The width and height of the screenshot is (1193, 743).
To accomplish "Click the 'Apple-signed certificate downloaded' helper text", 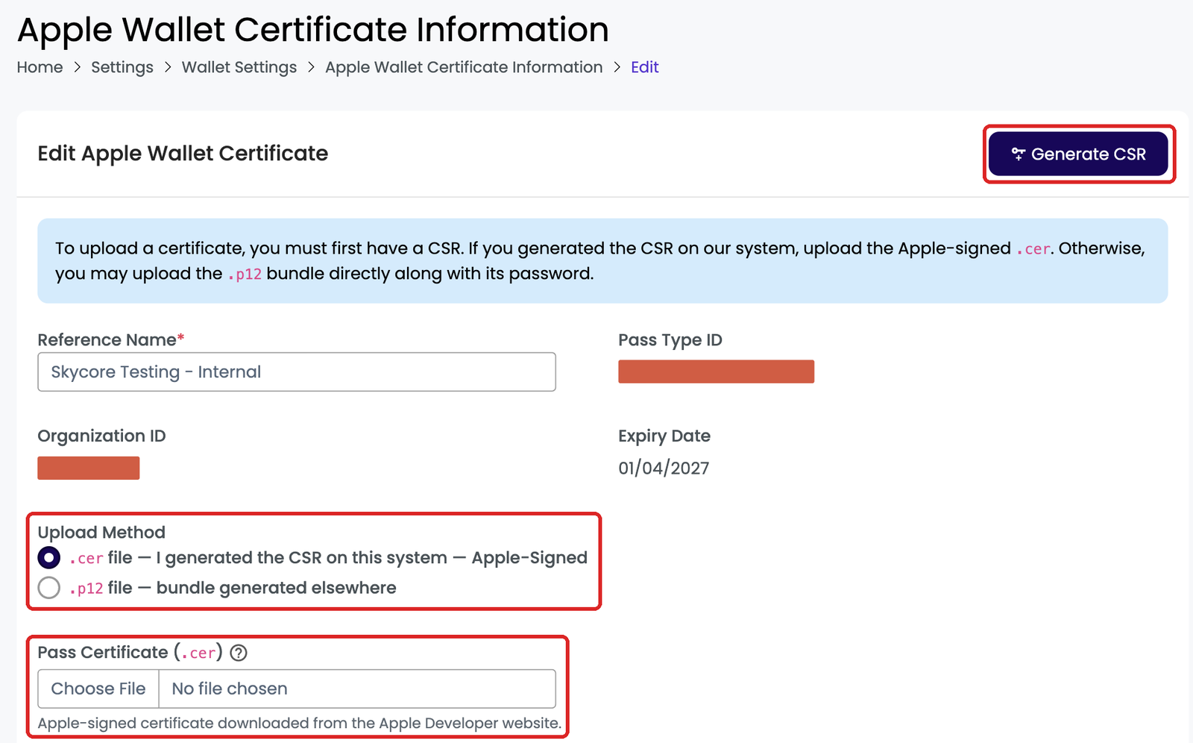I will tap(300, 723).
